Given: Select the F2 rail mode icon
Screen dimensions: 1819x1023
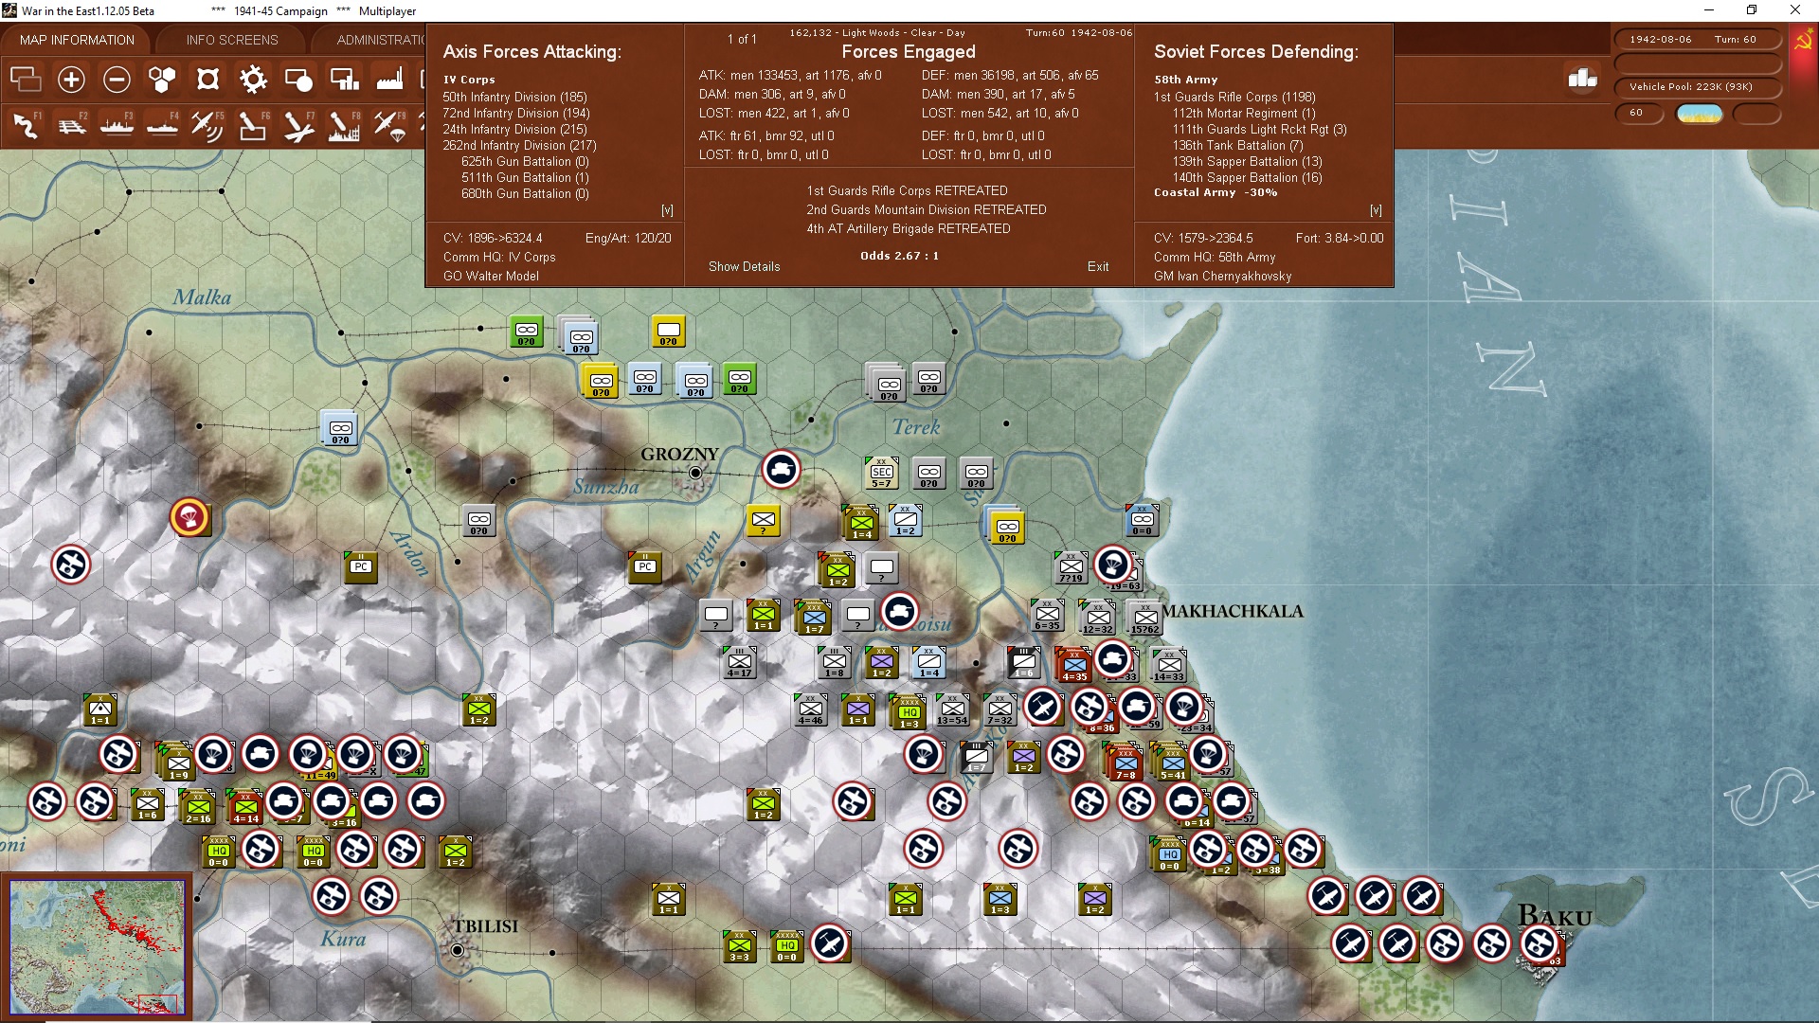Looking at the screenshot, I should coord(71,125).
